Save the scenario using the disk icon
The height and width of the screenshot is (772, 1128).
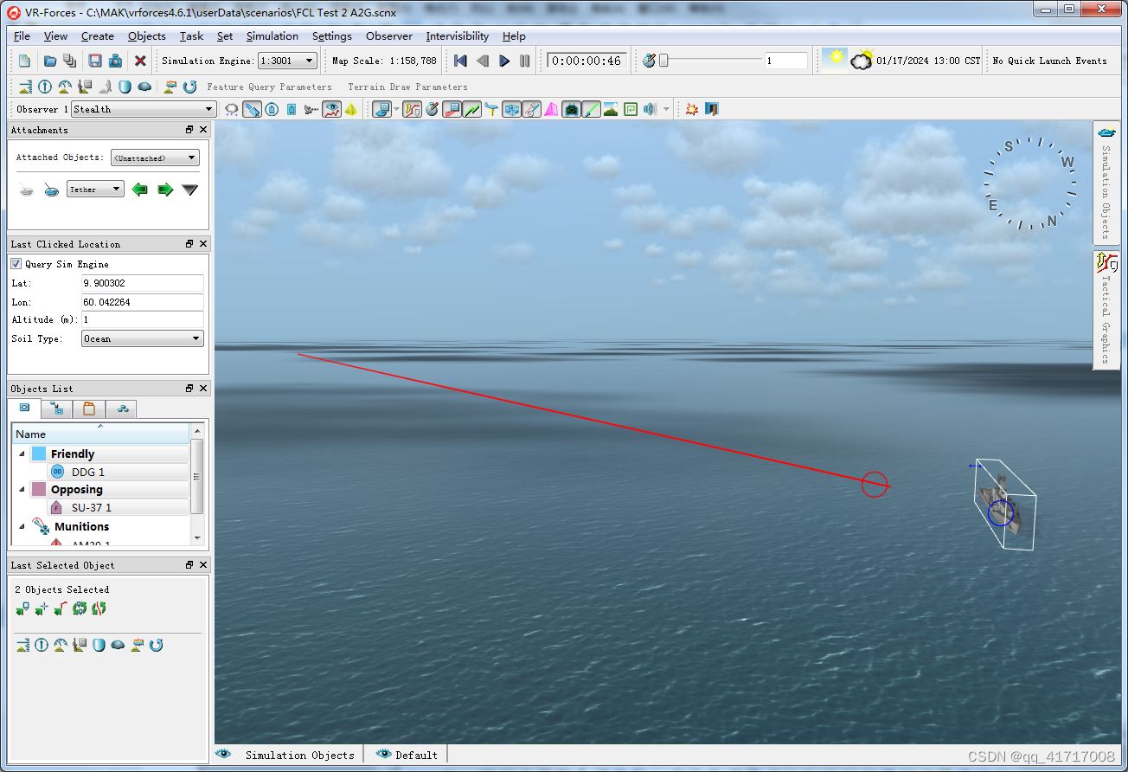click(x=93, y=61)
